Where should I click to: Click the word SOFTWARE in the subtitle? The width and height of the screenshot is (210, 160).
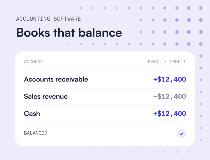coord(67,19)
